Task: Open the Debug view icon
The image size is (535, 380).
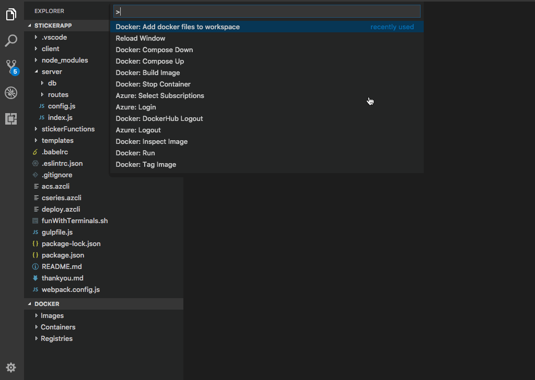Action: click(11, 93)
